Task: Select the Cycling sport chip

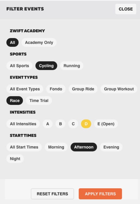Action: (46, 66)
